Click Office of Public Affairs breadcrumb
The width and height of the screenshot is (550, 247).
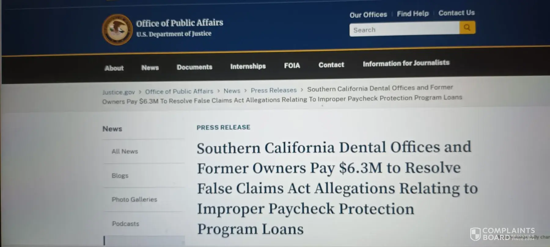tap(179, 91)
